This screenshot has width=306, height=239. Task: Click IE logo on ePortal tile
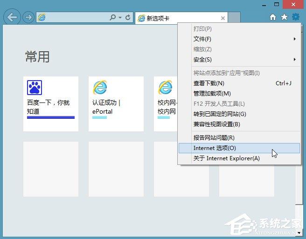coord(100,87)
